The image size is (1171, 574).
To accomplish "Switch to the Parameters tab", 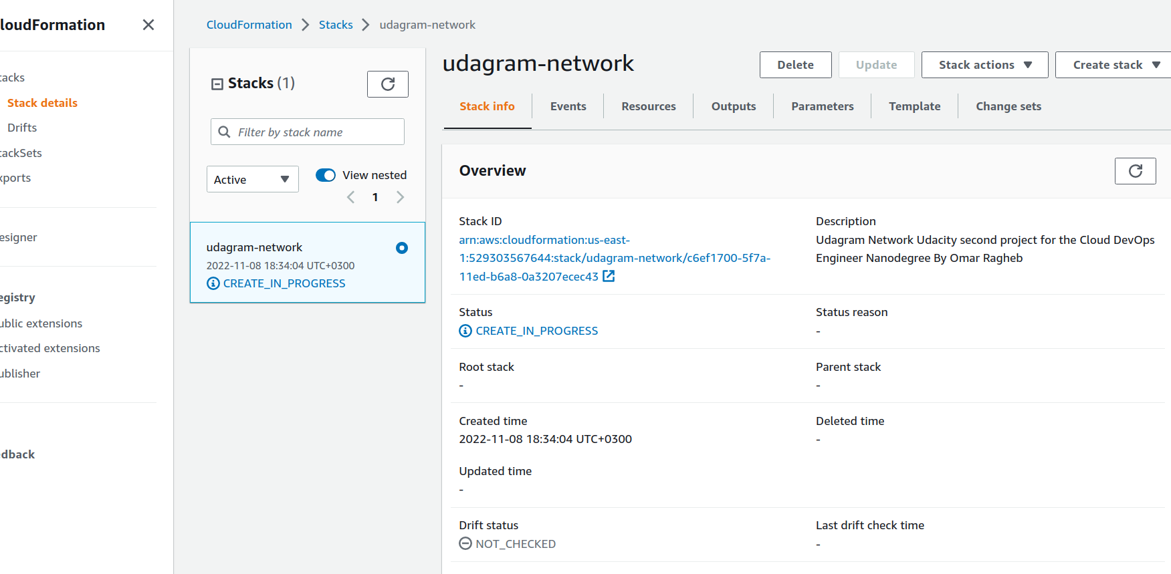I will tap(823, 106).
